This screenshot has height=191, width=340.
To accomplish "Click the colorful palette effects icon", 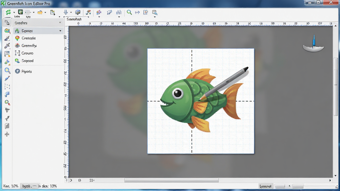I will point(99,12).
